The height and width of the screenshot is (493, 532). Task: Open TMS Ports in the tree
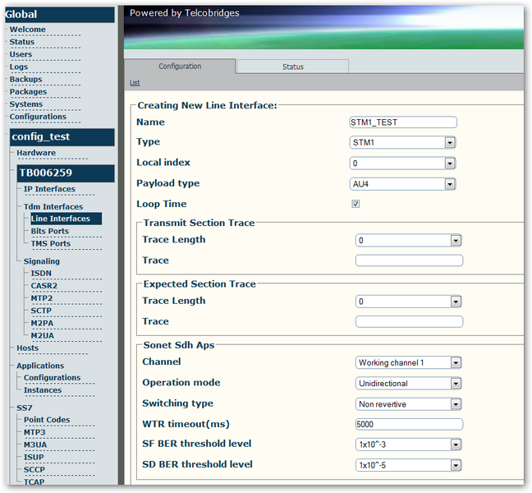coord(51,244)
